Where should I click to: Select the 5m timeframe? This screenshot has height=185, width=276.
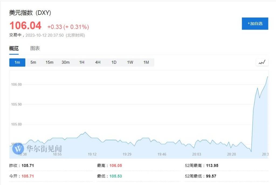click(33, 62)
